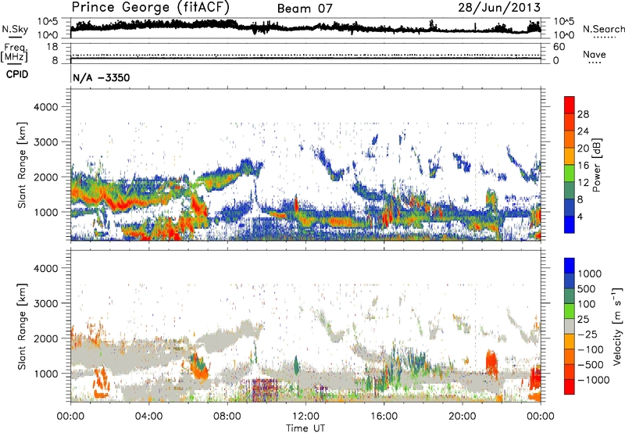
Task: Pick the gray segment of velocity colorbar
Action: pos(570,326)
